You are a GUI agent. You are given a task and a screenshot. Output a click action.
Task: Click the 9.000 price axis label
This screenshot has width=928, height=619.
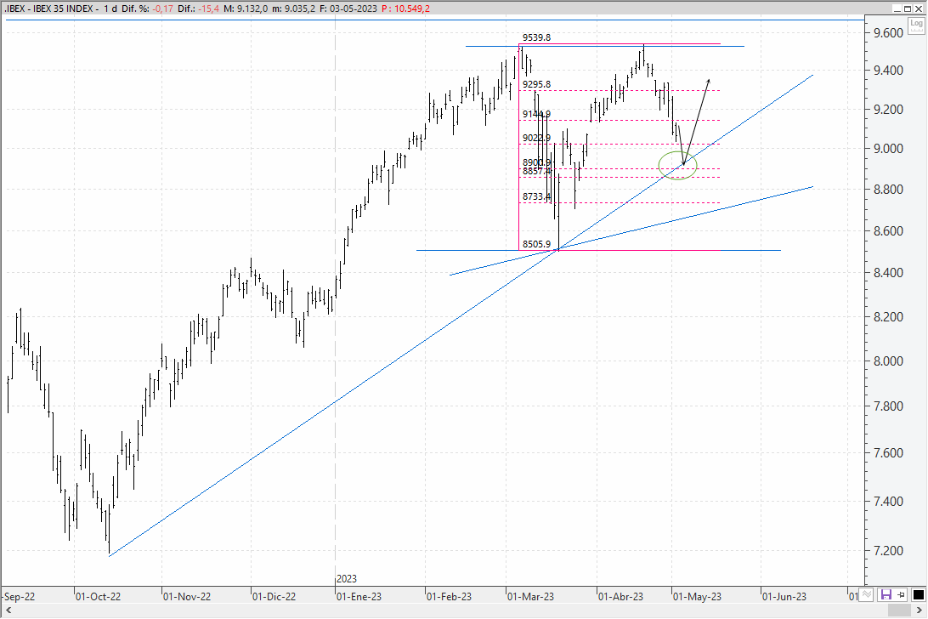pyautogui.click(x=888, y=149)
